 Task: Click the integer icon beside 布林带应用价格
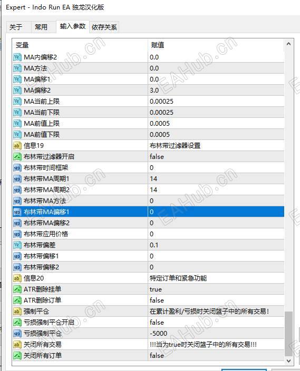coord(17,234)
